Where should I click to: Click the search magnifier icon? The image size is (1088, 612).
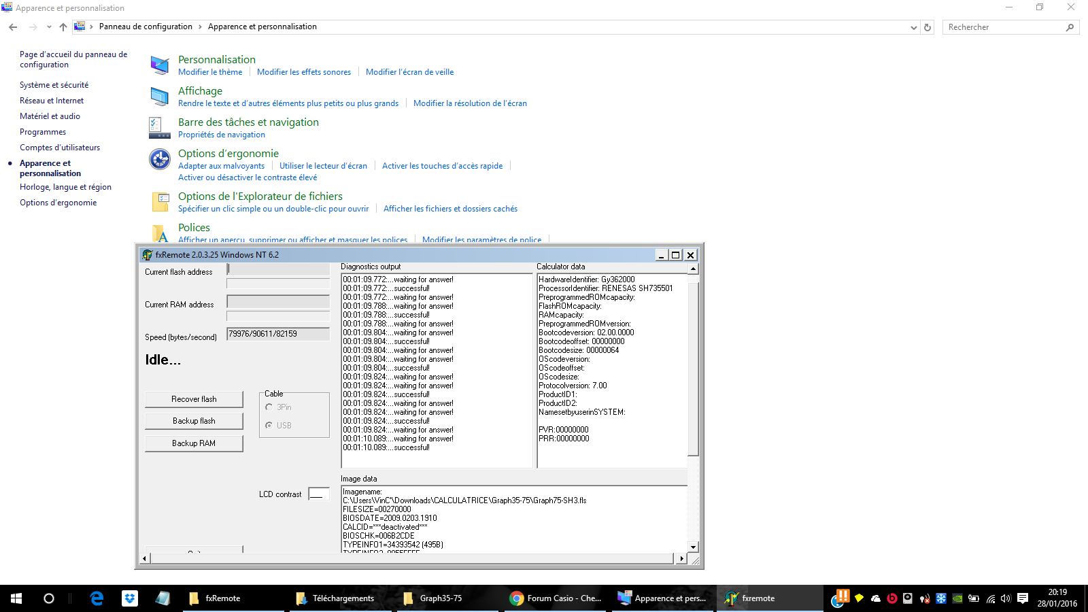tap(1070, 27)
